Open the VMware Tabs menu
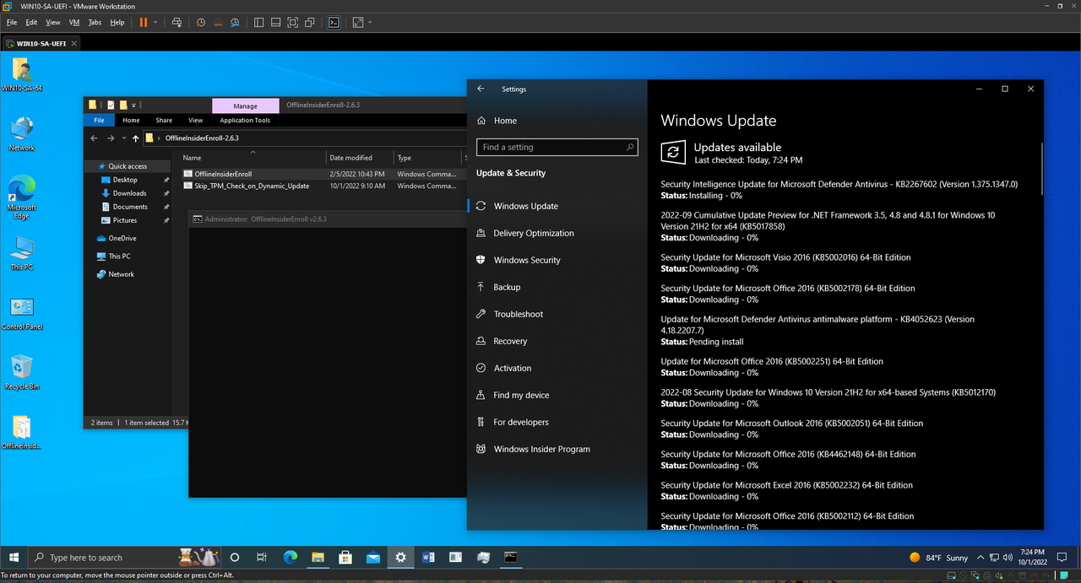 (x=95, y=23)
